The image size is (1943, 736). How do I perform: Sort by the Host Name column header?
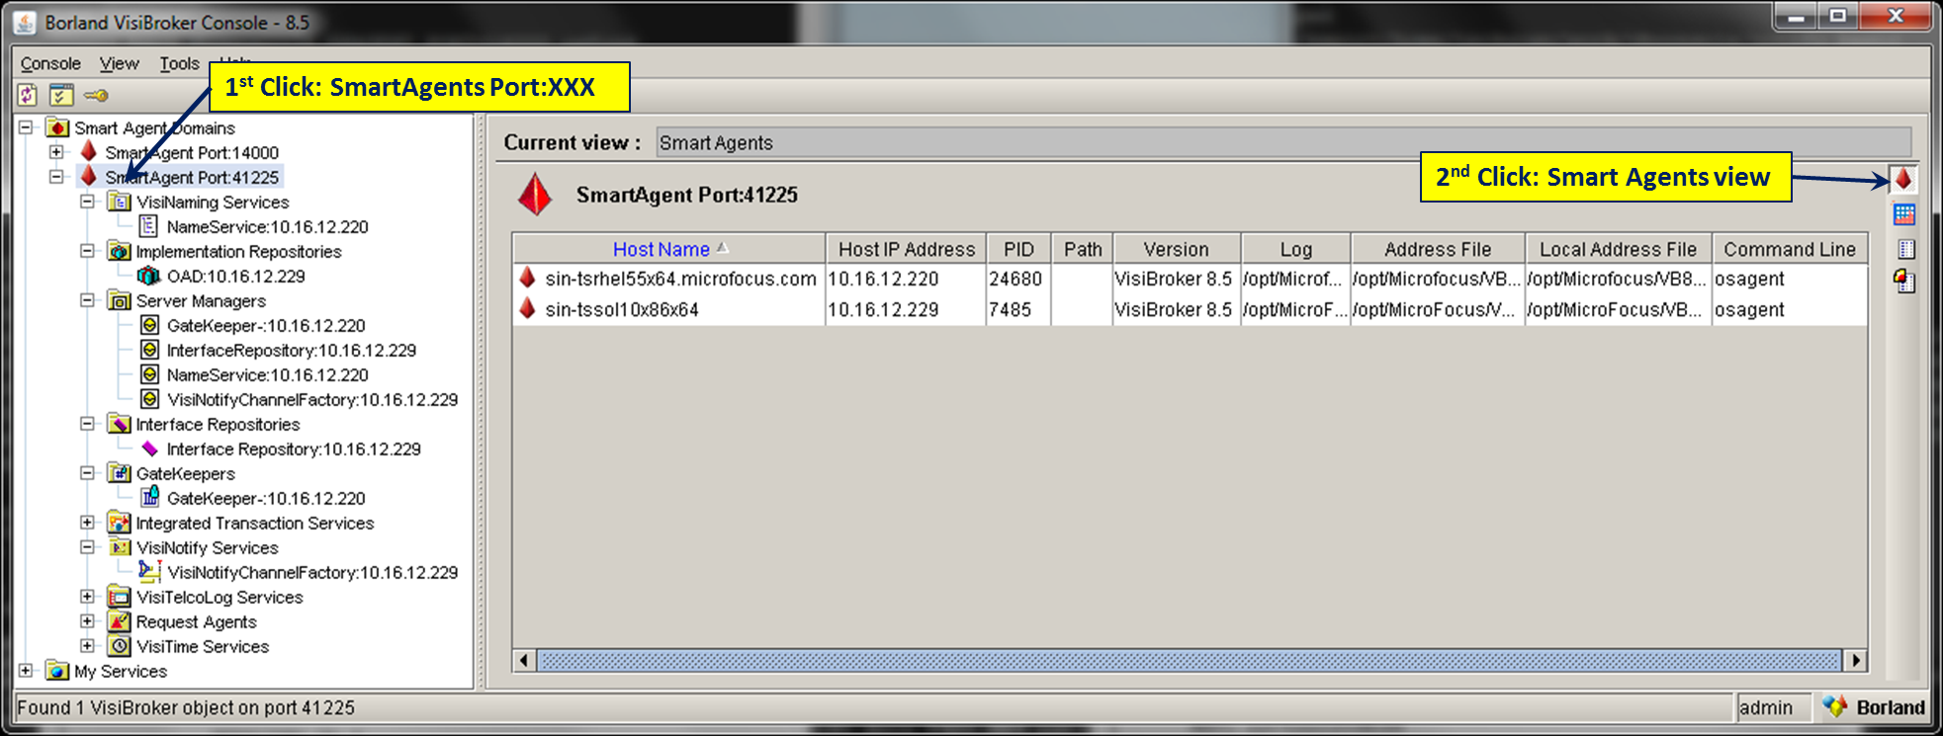[669, 249]
